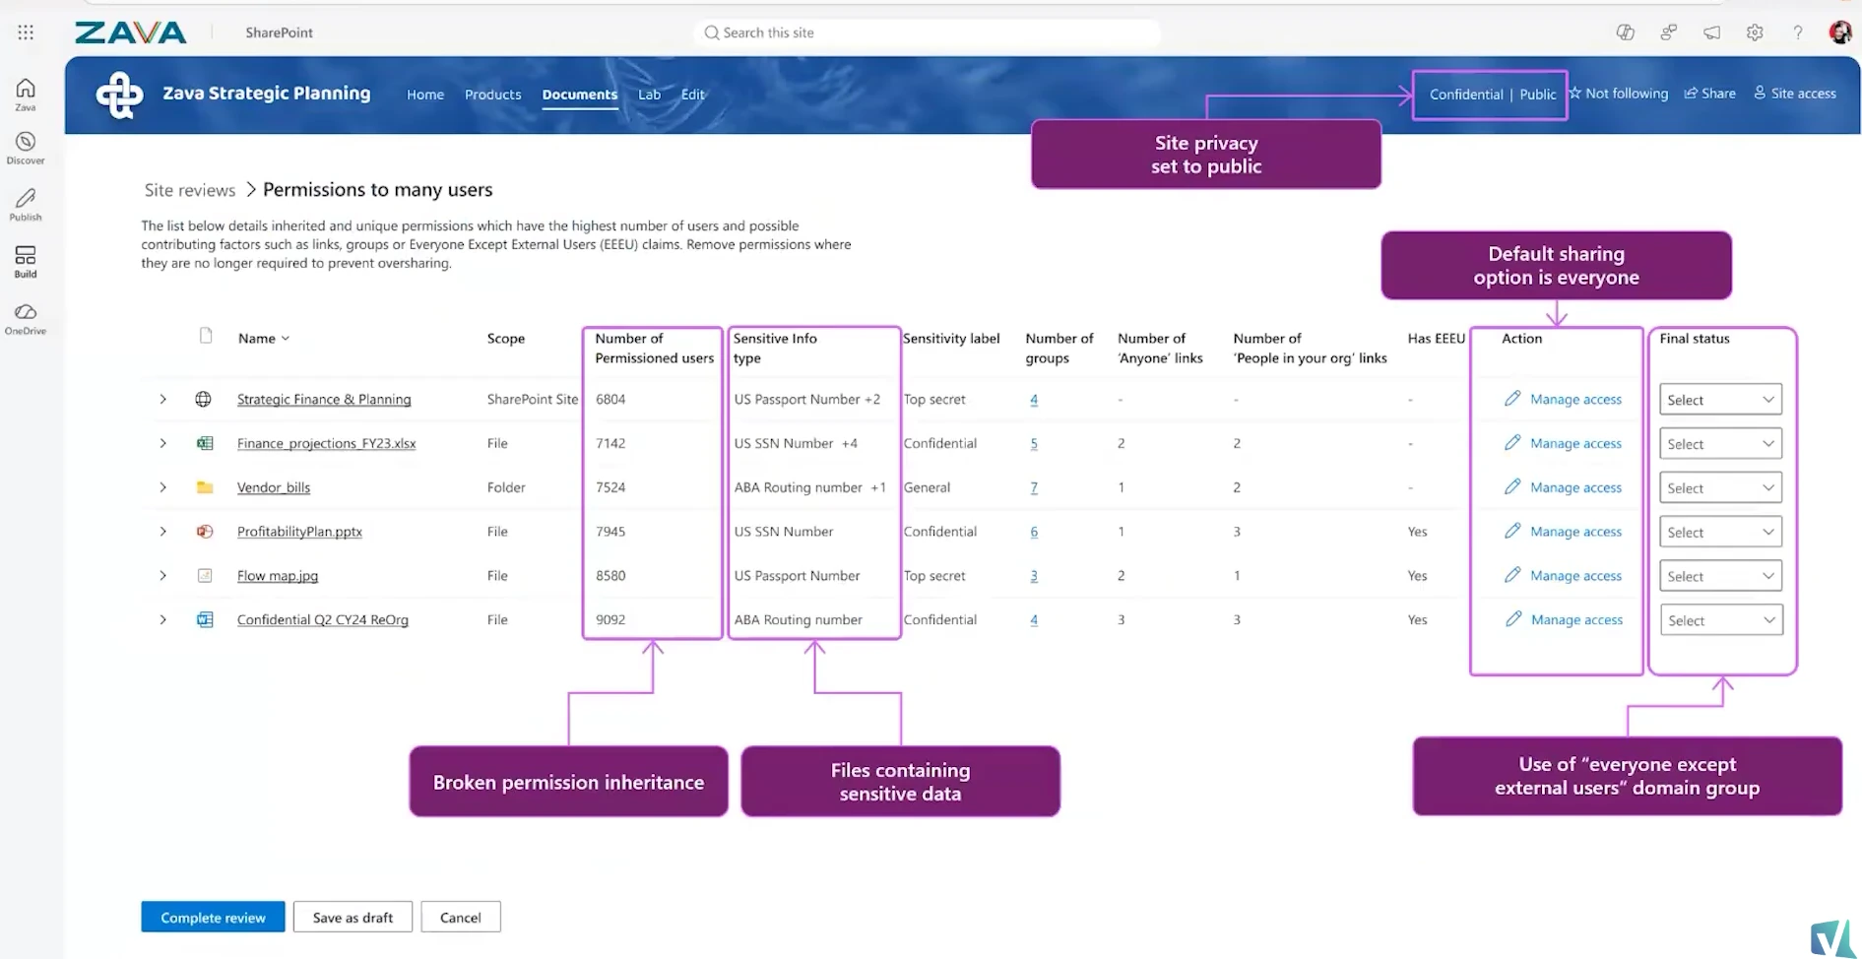Open Final status dropdown for Confidential Q2 CY24 ReOrg
This screenshot has width=1862, height=959.
[x=1720, y=620]
